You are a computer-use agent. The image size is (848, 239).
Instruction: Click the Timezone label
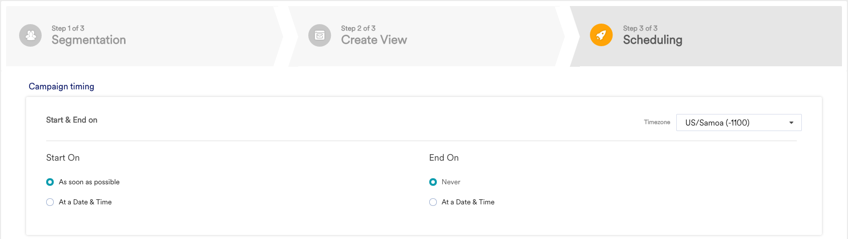[657, 122]
